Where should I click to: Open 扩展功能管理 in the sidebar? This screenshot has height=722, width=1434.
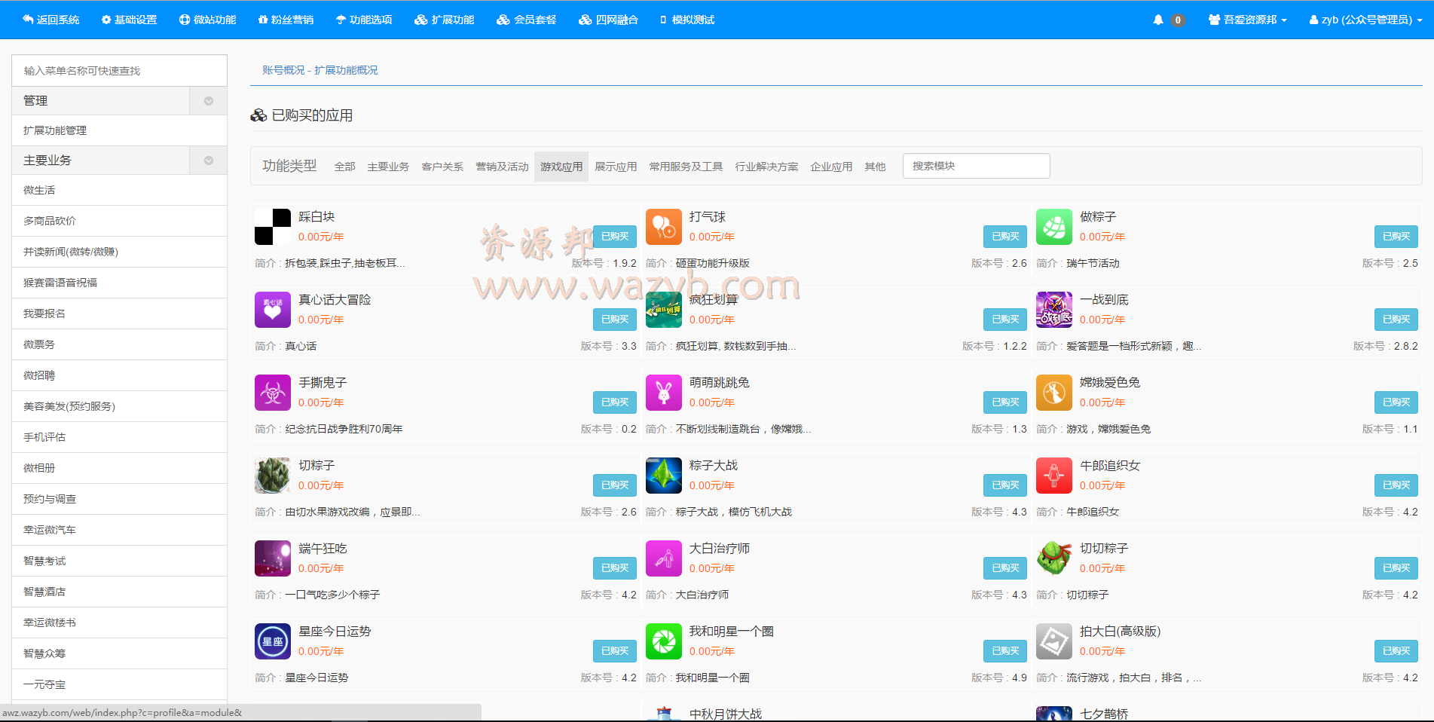click(119, 130)
